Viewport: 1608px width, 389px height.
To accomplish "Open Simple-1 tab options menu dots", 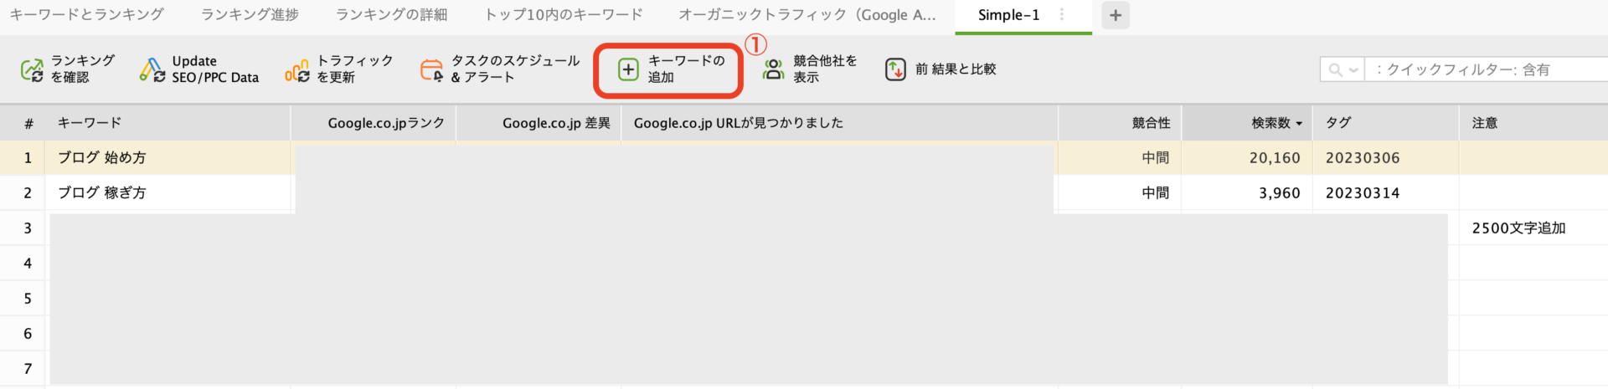I will pyautogui.click(x=1062, y=15).
